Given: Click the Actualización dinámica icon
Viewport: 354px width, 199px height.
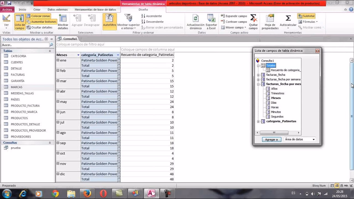Looking at the screenshot, I should 196,19.
